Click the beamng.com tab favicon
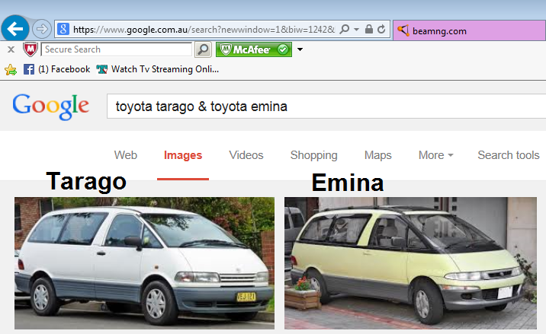The height and width of the screenshot is (334, 546). 403,30
